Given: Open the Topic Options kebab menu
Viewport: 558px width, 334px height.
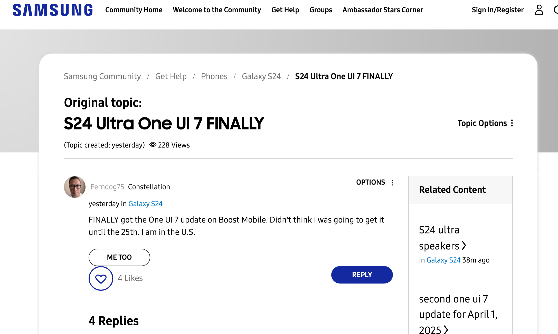Looking at the screenshot, I should 512,123.
